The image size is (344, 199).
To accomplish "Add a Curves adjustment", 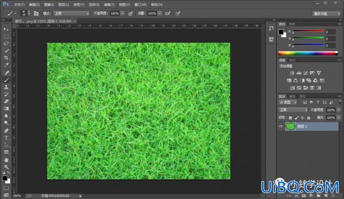I will [305, 73].
